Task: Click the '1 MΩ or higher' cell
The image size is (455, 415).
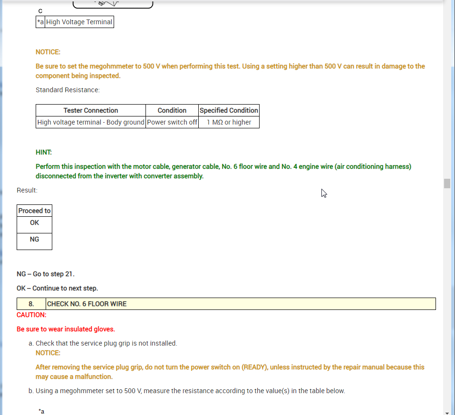Action: pyautogui.click(x=229, y=122)
